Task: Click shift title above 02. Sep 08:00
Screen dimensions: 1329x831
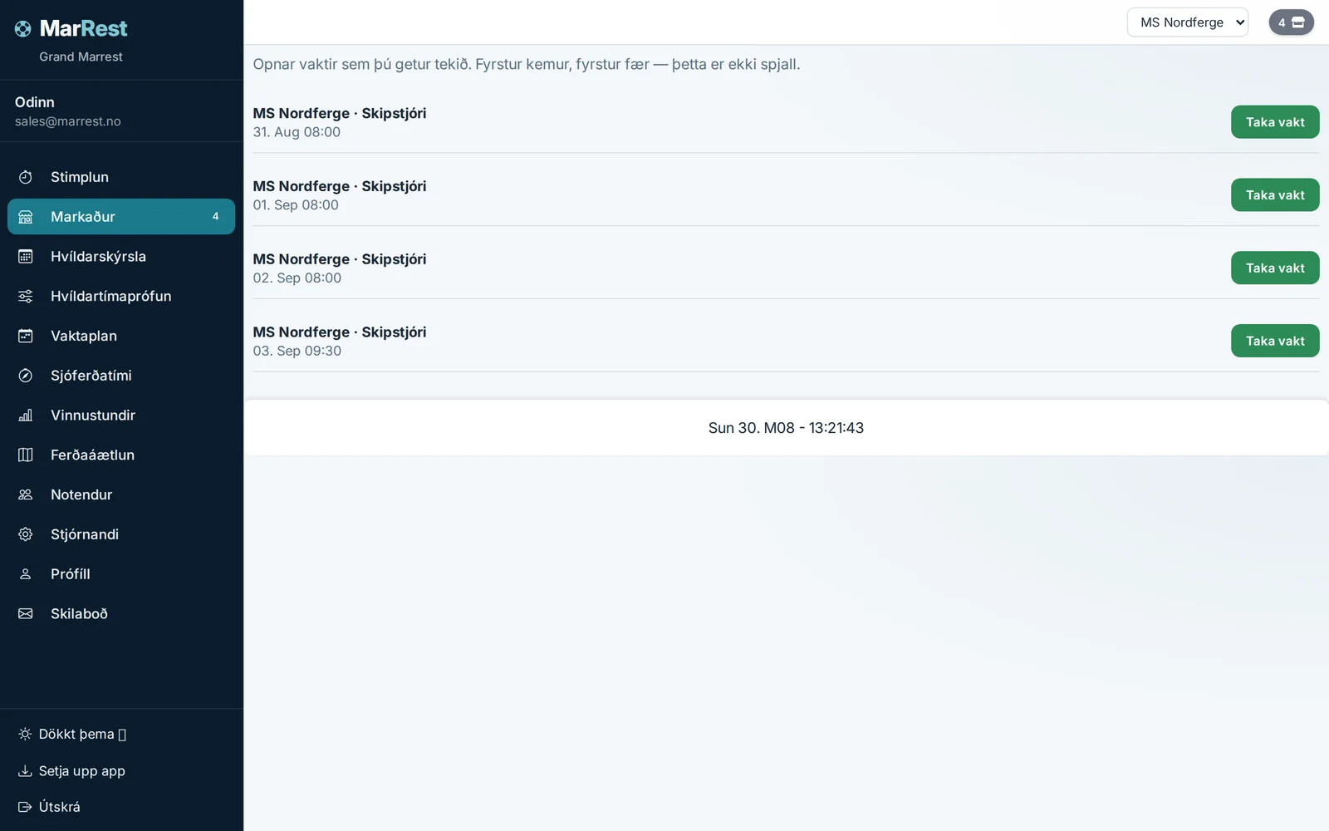Action: (340, 259)
